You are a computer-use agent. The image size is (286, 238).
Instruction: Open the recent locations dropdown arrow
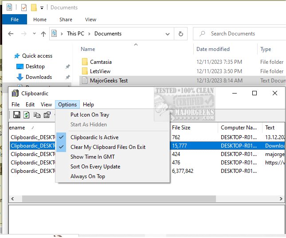point(34,34)
